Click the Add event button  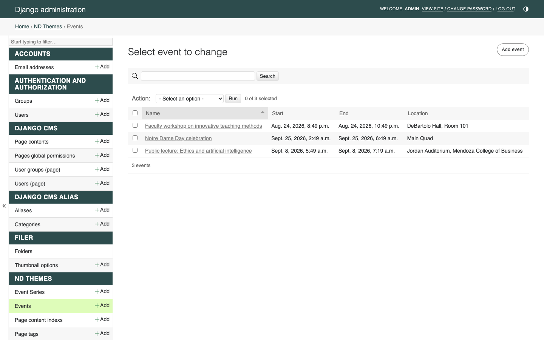[513, 49]
